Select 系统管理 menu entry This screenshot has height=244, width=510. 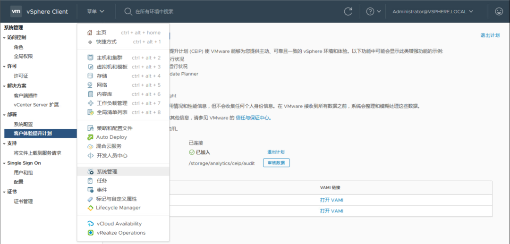pos(123,171)
